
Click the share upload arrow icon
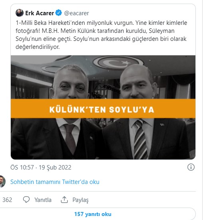(64, 200)
